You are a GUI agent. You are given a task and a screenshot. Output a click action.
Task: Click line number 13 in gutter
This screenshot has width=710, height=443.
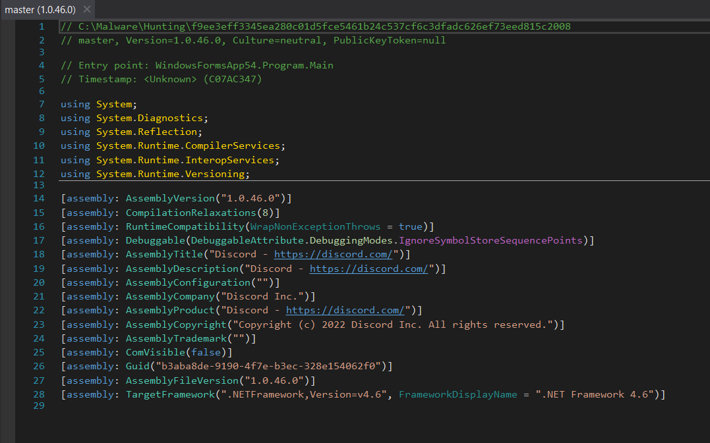click(x=39, y=185)
